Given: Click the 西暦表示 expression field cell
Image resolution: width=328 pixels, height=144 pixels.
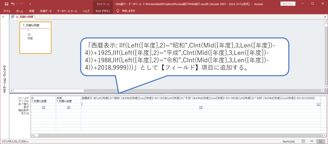Looking at the screenshot, I should tap(201, 98).
